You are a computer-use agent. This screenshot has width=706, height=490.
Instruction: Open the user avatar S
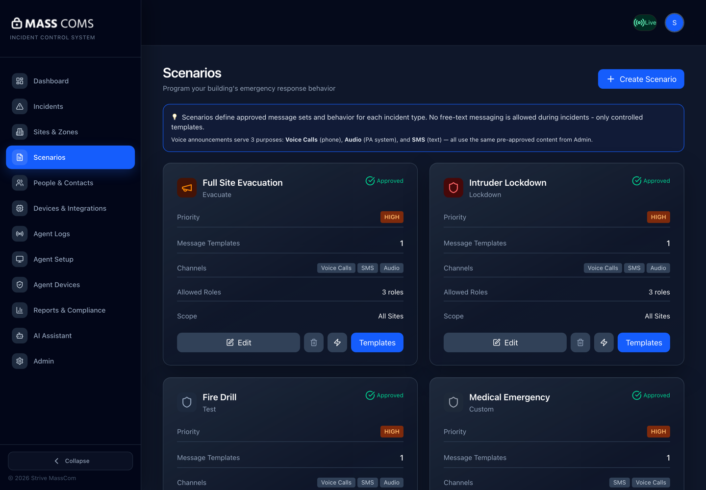point(675,23)
